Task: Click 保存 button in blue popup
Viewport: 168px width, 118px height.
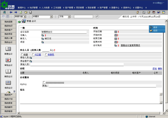Action: (x=157, y=27)
